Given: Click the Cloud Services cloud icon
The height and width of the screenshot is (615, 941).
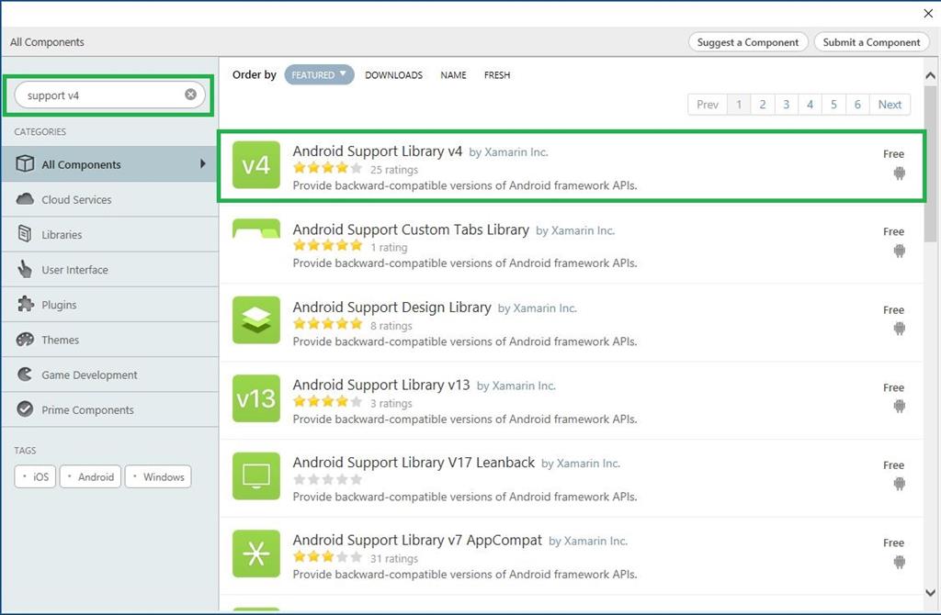Looking at the screenshot, I should 25,199.
